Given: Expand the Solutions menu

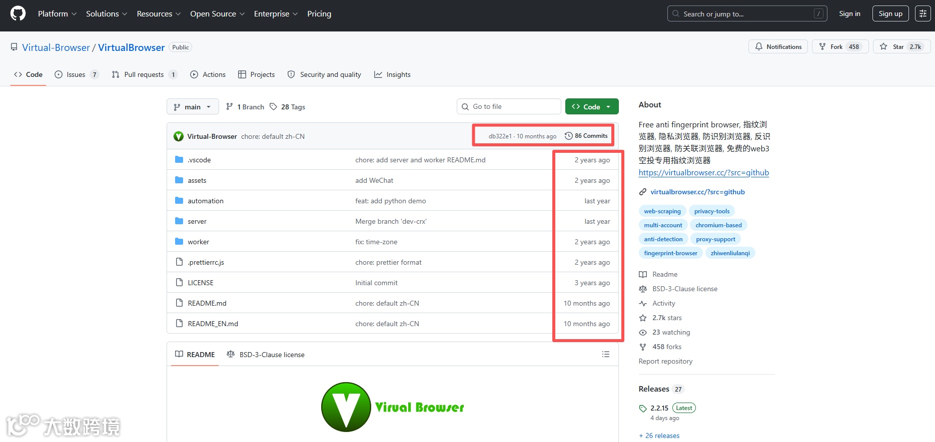Looking at the screenshot, I should 107,13.
